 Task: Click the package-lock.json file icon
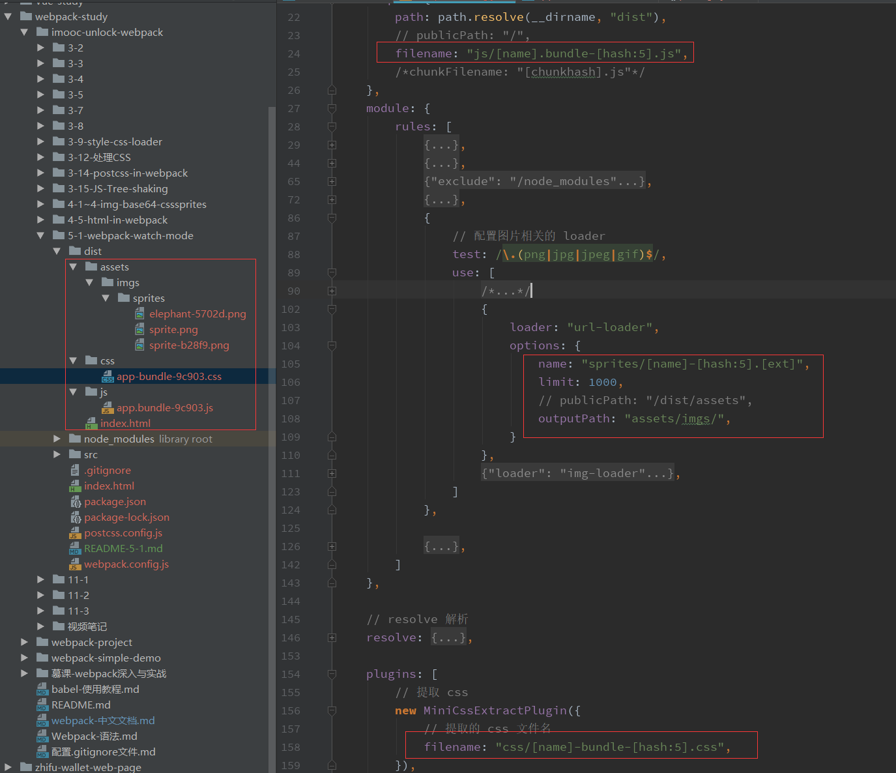point(76,518)
